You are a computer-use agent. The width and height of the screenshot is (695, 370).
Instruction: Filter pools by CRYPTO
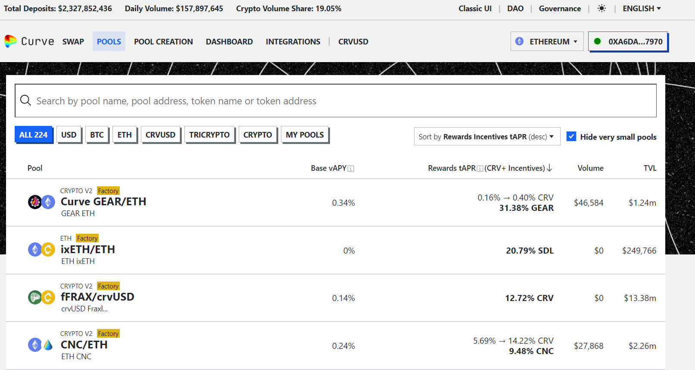click(258, 135)
